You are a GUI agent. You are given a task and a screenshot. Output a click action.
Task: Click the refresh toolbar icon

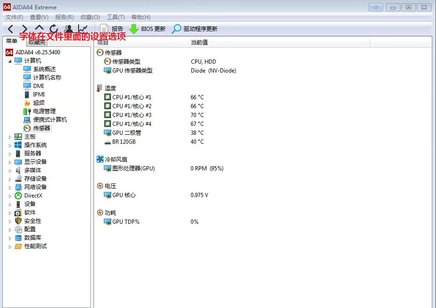tap(54, 29)
